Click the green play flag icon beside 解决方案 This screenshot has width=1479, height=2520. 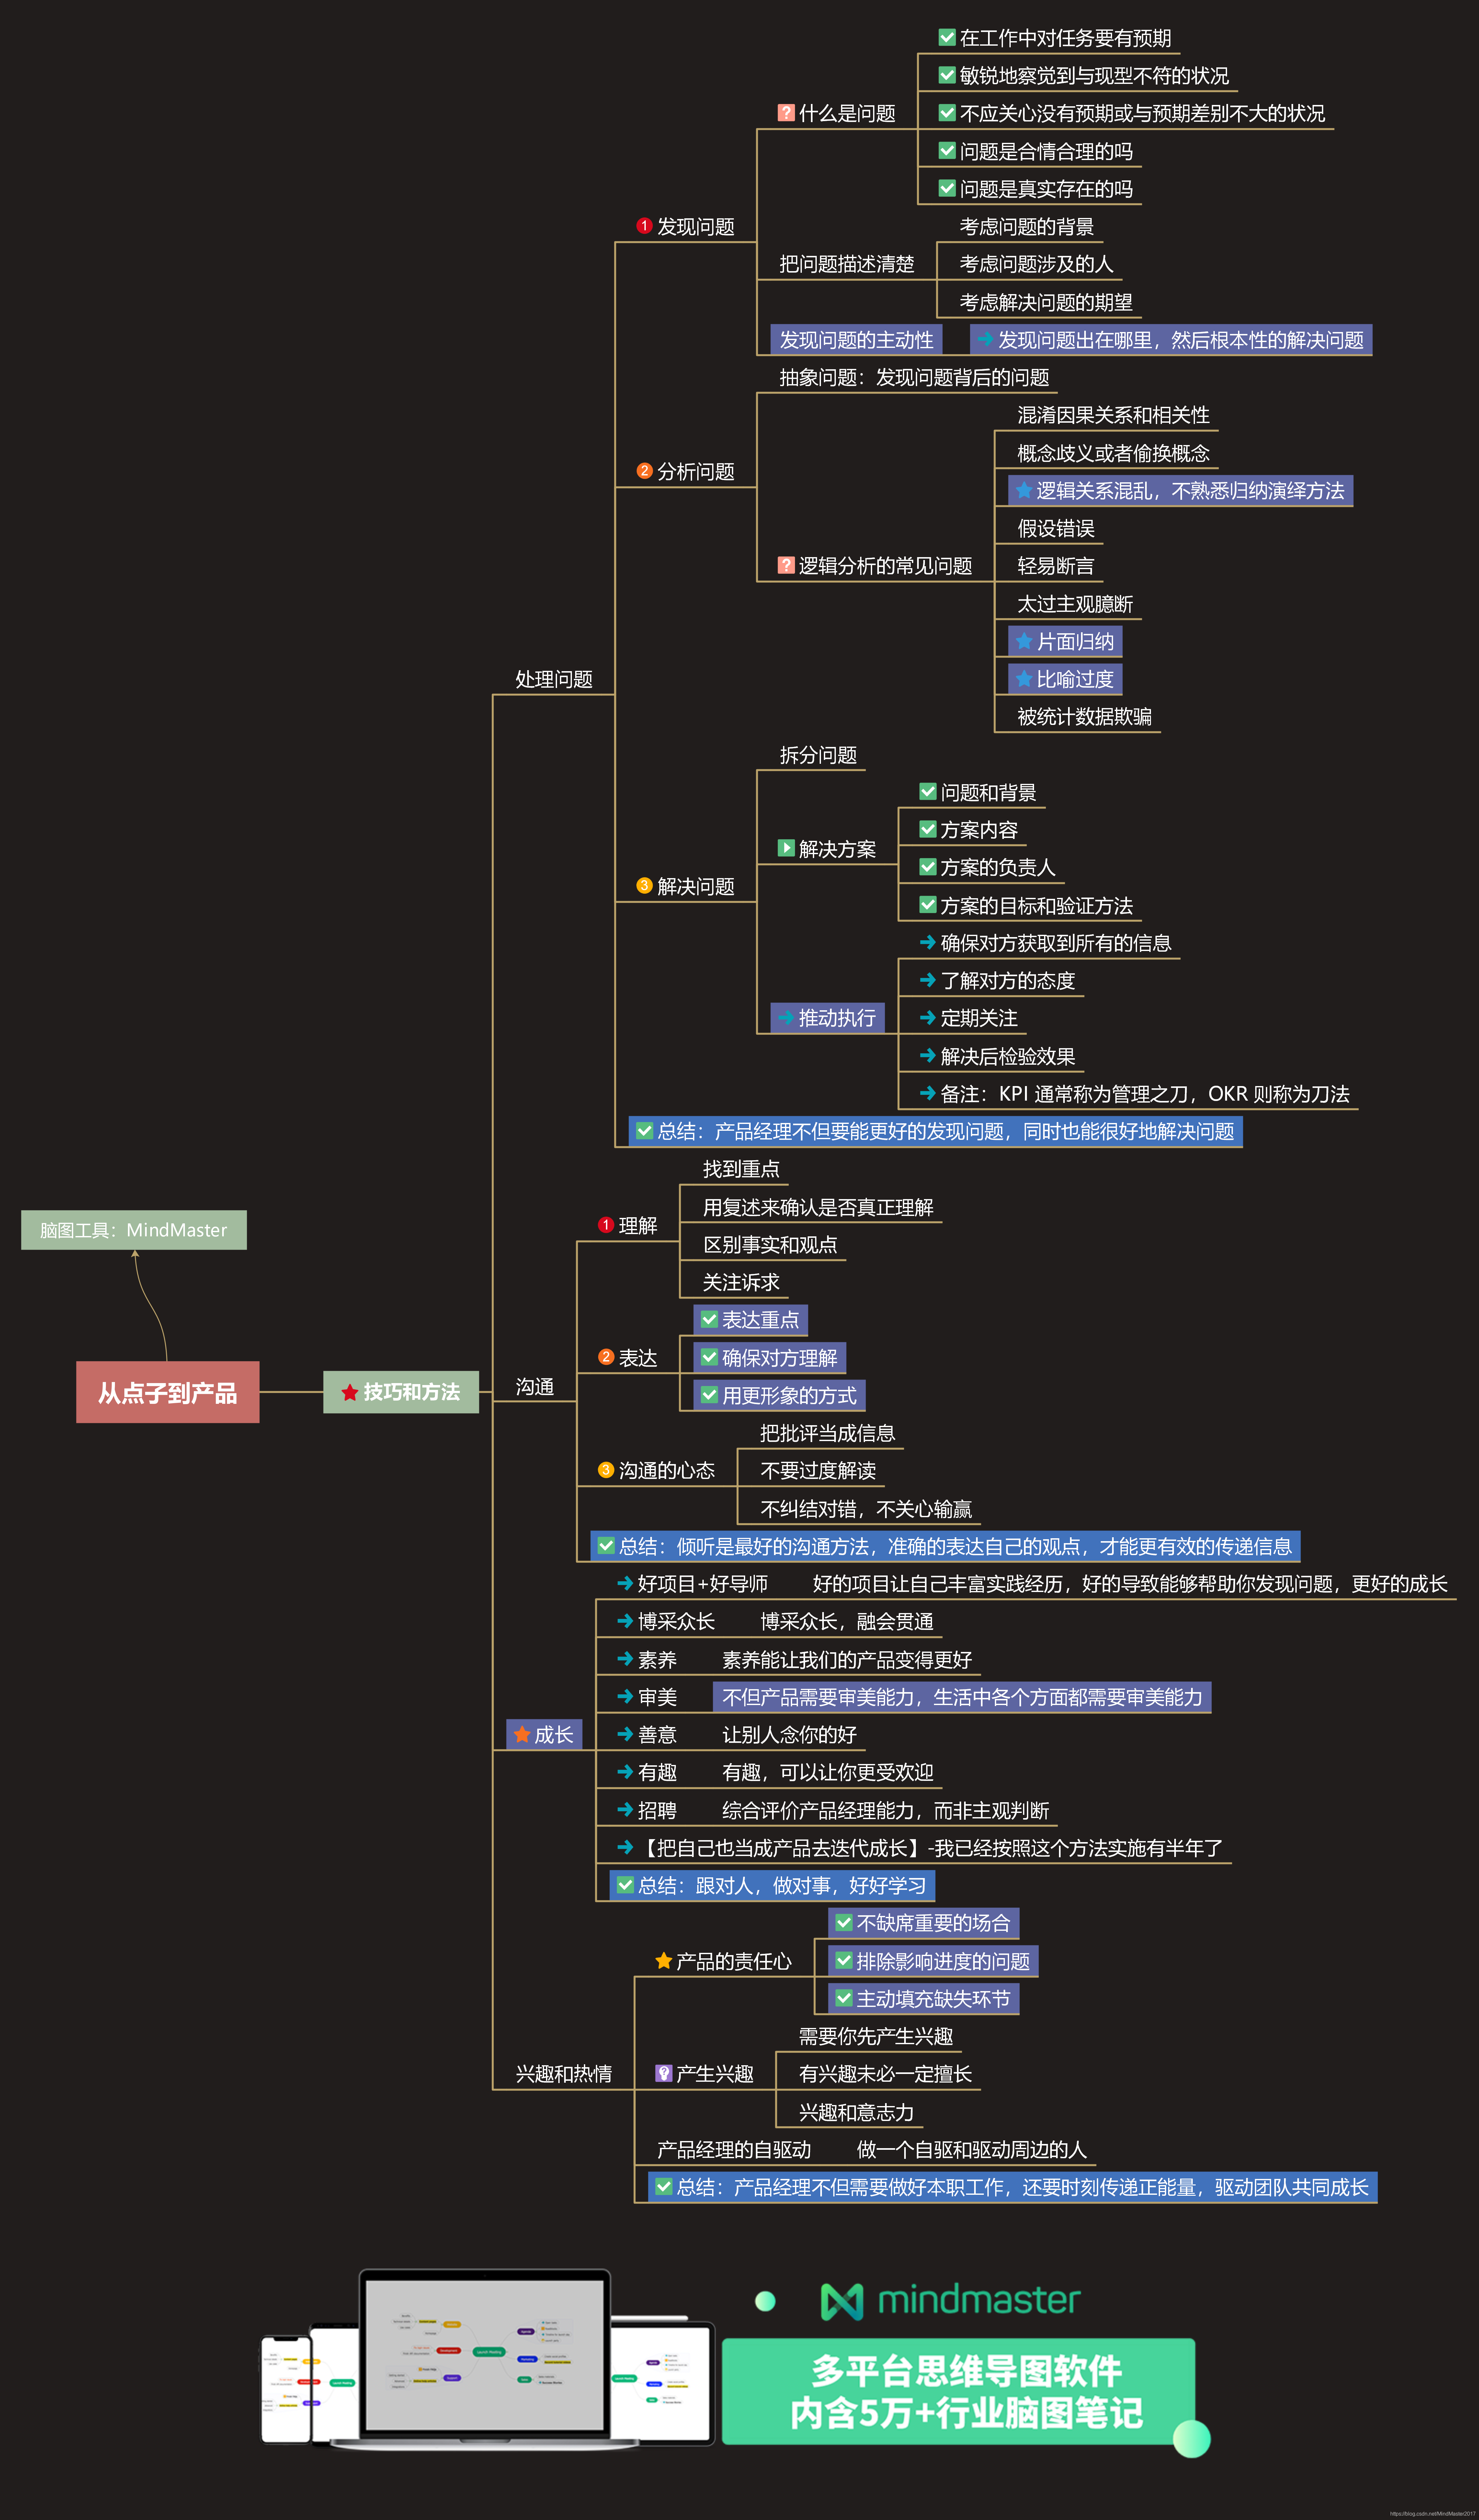[x=786, y=848]
